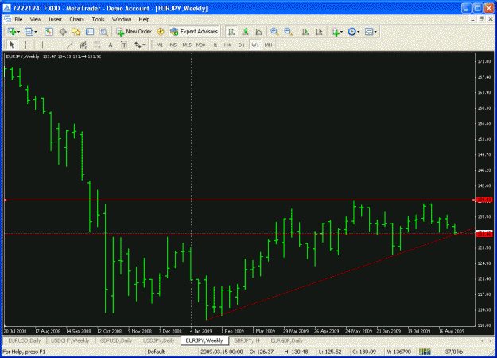Switch to GBPUSD,Daily chart tab
Image resolution: width=497 pixels, height=358 pixels.
[116, 340]
